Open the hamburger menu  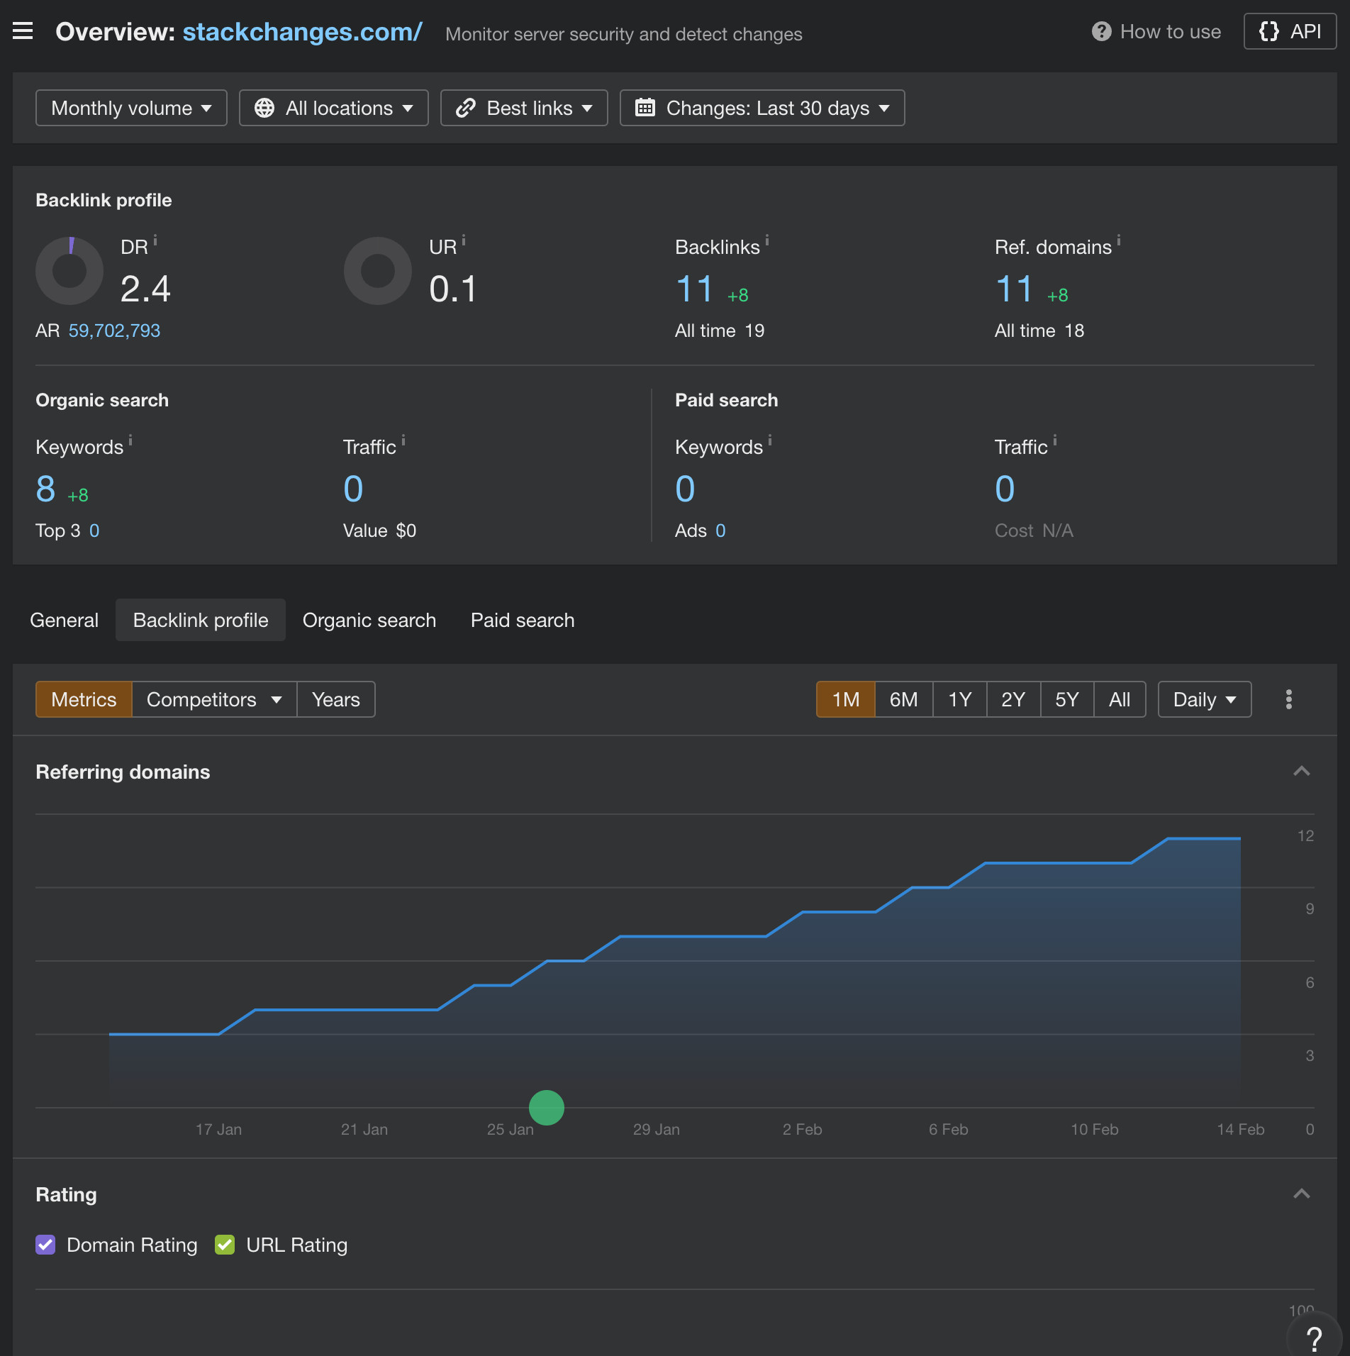point(23,31)
